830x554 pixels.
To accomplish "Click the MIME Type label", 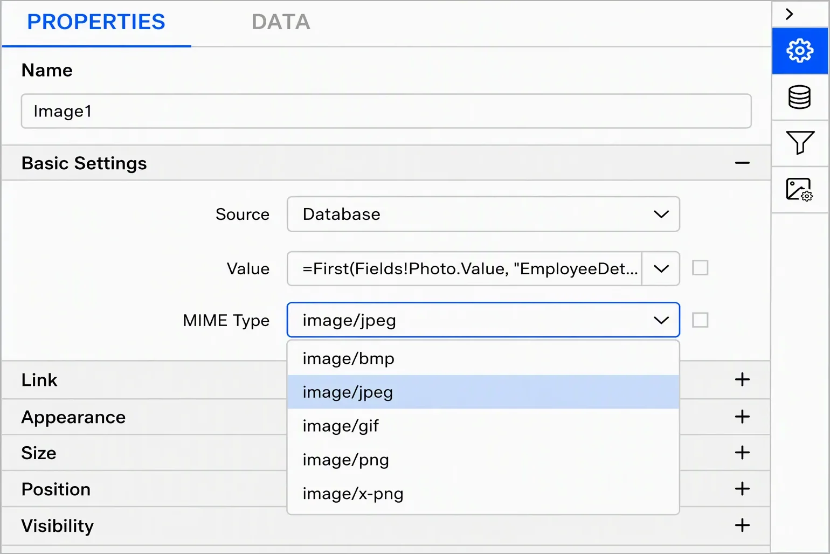I will [x=226, y=321].
